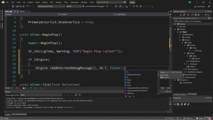Navigate to previous issue arrow
The image size is (213, 120).
tap(31, 88)
